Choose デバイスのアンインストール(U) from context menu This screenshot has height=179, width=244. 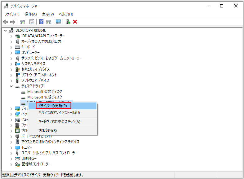(63, 113)
